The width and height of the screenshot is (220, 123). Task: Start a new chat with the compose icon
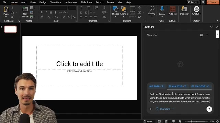[x=201, y=35]
